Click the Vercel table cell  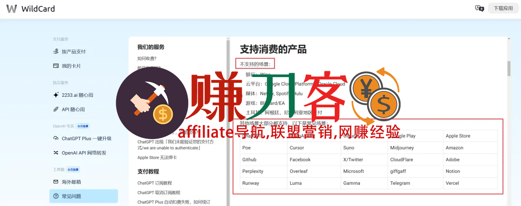pyautogui.click(x=470, y=183)
